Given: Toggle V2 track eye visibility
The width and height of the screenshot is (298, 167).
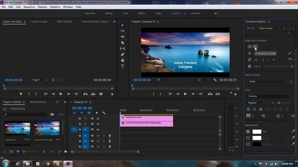Looking at the screenshot, I should [x=98, y=124].
